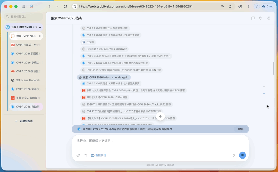
Task: Click the address bar URL
Action: (136, 6)
